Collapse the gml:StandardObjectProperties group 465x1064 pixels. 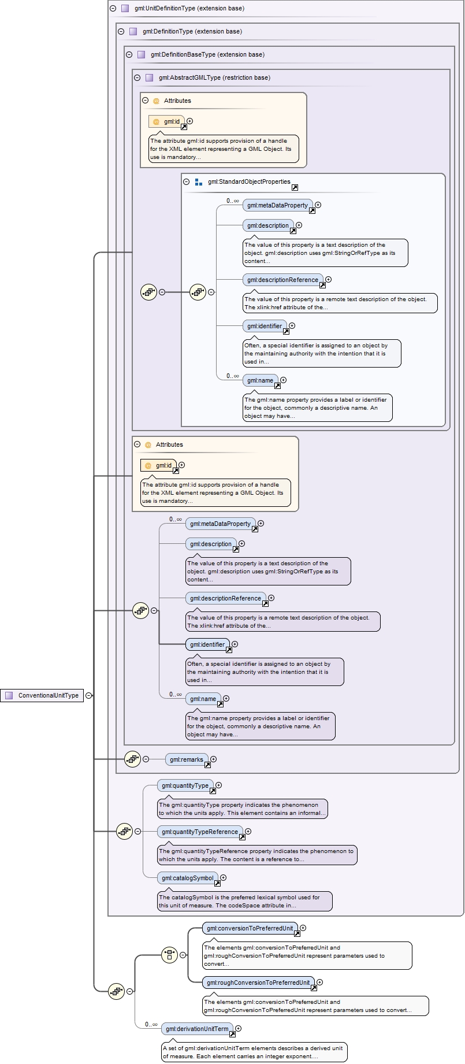(187, 181)
